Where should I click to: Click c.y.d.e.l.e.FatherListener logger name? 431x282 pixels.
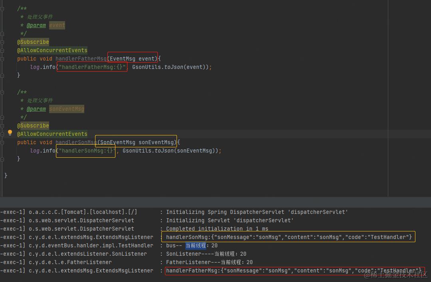[70, 262]
